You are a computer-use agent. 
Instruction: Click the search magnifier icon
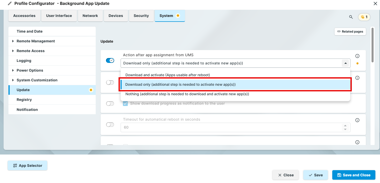tap(351, 17)
